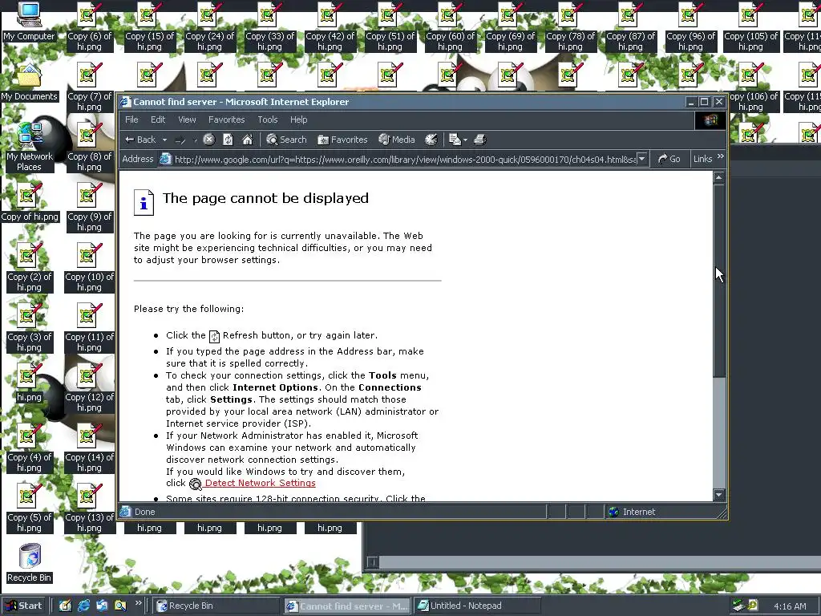This screenshot has width=821, height=616.
Task: Select the Copy (3) of hi.png file
Action: [x=29, y=327]
